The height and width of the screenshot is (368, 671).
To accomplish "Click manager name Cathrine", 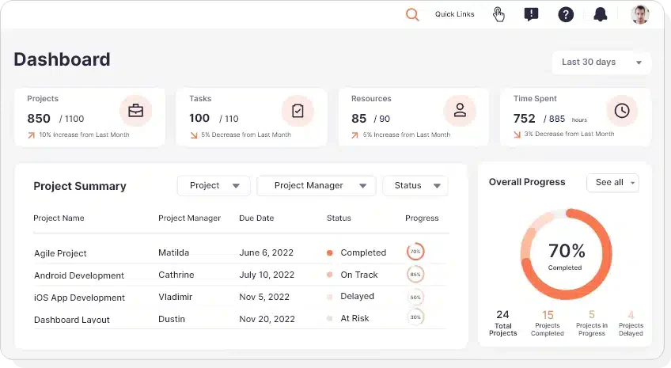I will click(176, 275).
